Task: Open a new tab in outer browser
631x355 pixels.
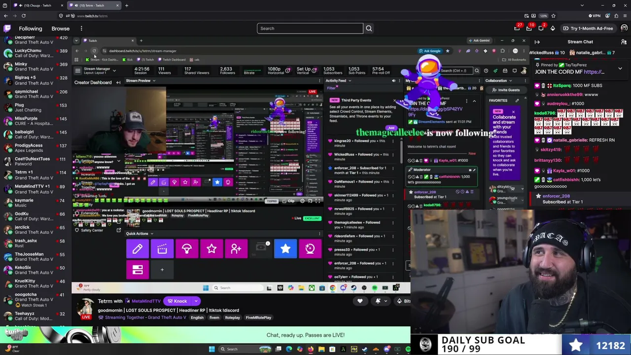Action: (x=127, y=5)
